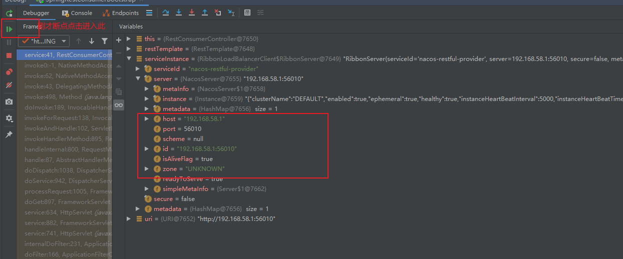Click the Step Out up arrow
This screenshot has height=259, width=623.
(x=205, y=12)
